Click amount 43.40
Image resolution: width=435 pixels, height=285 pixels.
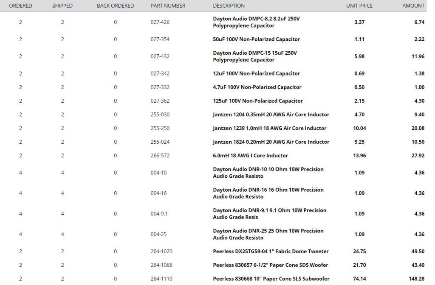[x=418, y=265]
